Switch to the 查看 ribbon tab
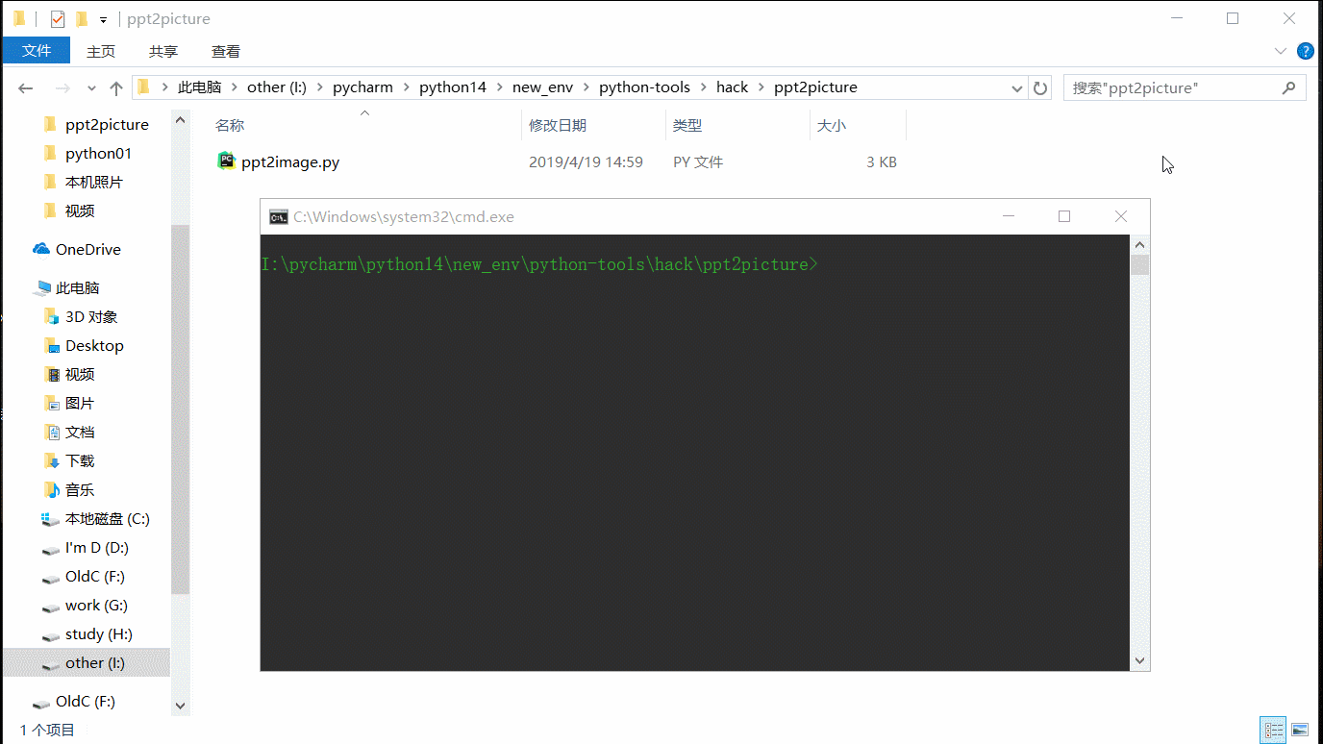The height and width of the screenshot is (744, 1323). click(x=225, y=51)
